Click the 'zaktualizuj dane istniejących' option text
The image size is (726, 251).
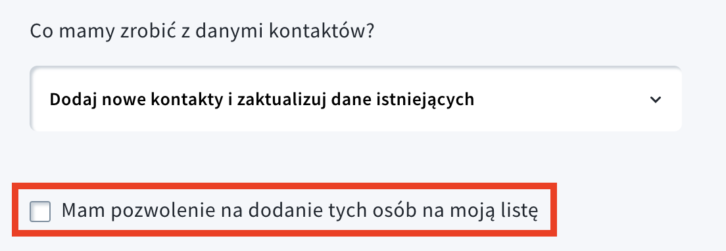[x=356, y=99]
